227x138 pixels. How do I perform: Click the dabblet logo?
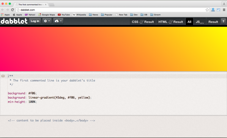tap(14, 21)
